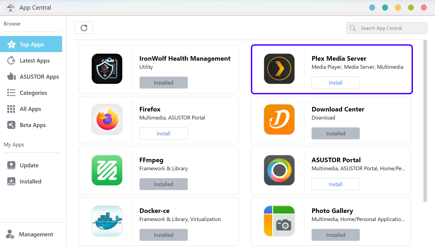
Task: Click the FFmpeg green app icon
Action: point(107,170)
